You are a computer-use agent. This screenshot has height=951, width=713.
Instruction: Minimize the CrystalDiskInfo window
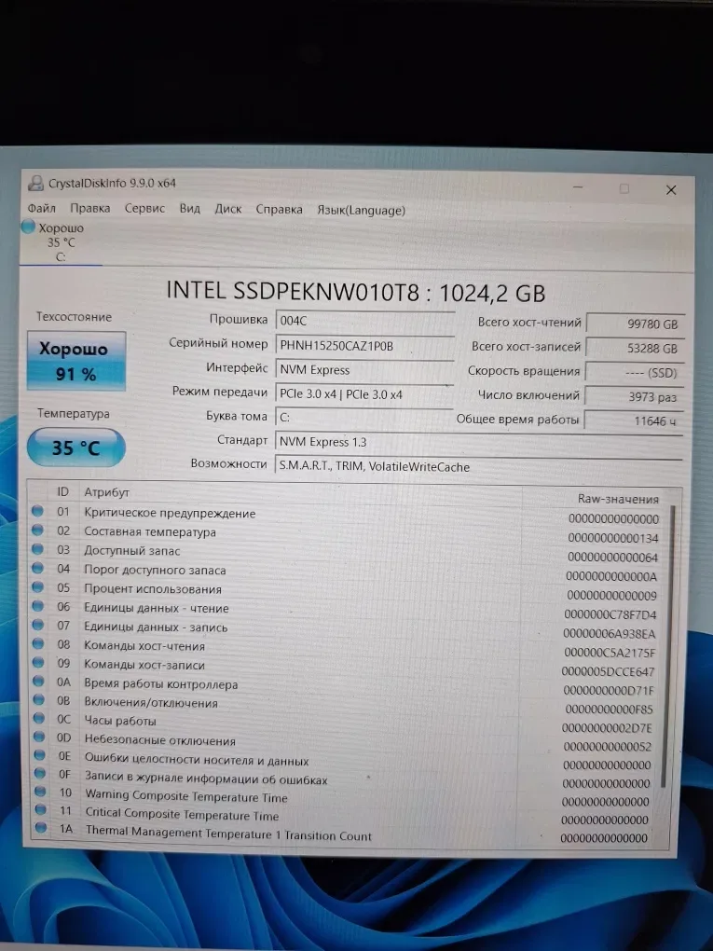pyautogui.click(x=578, y=187)
